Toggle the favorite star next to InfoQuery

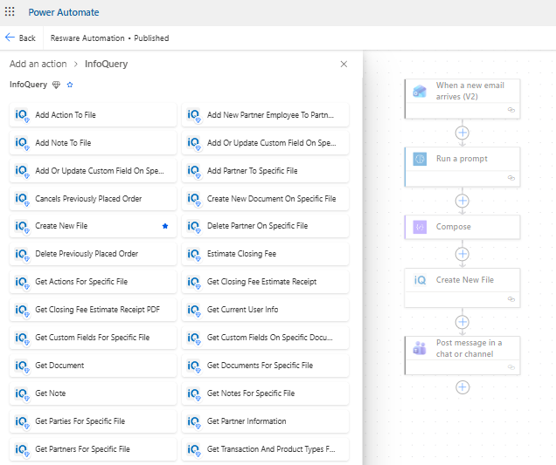point(70,85)
